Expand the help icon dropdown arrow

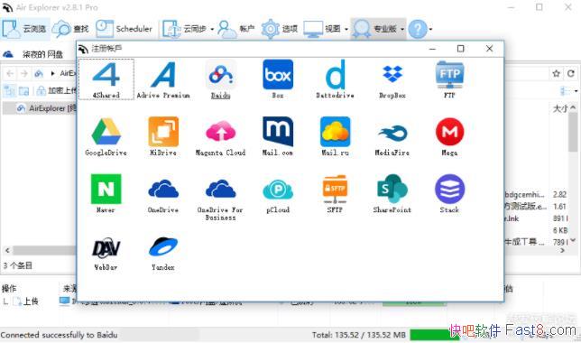click(430, 29)
